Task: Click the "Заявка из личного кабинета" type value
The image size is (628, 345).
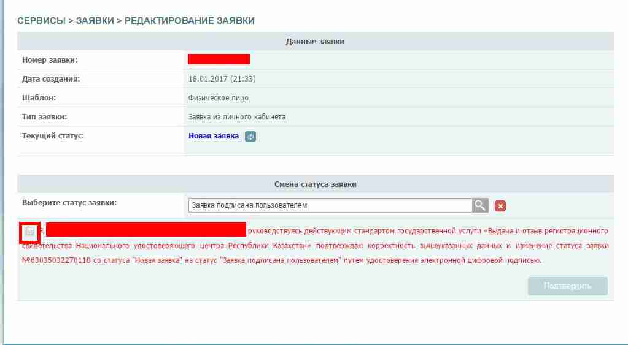Action: tap(236, 117)
